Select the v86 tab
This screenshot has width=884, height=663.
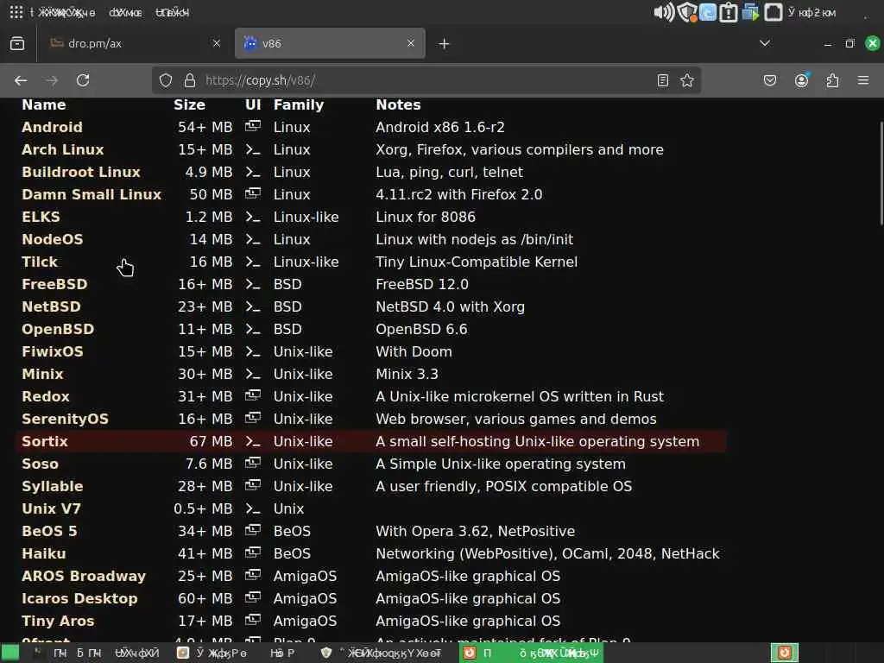click(330, 43)
